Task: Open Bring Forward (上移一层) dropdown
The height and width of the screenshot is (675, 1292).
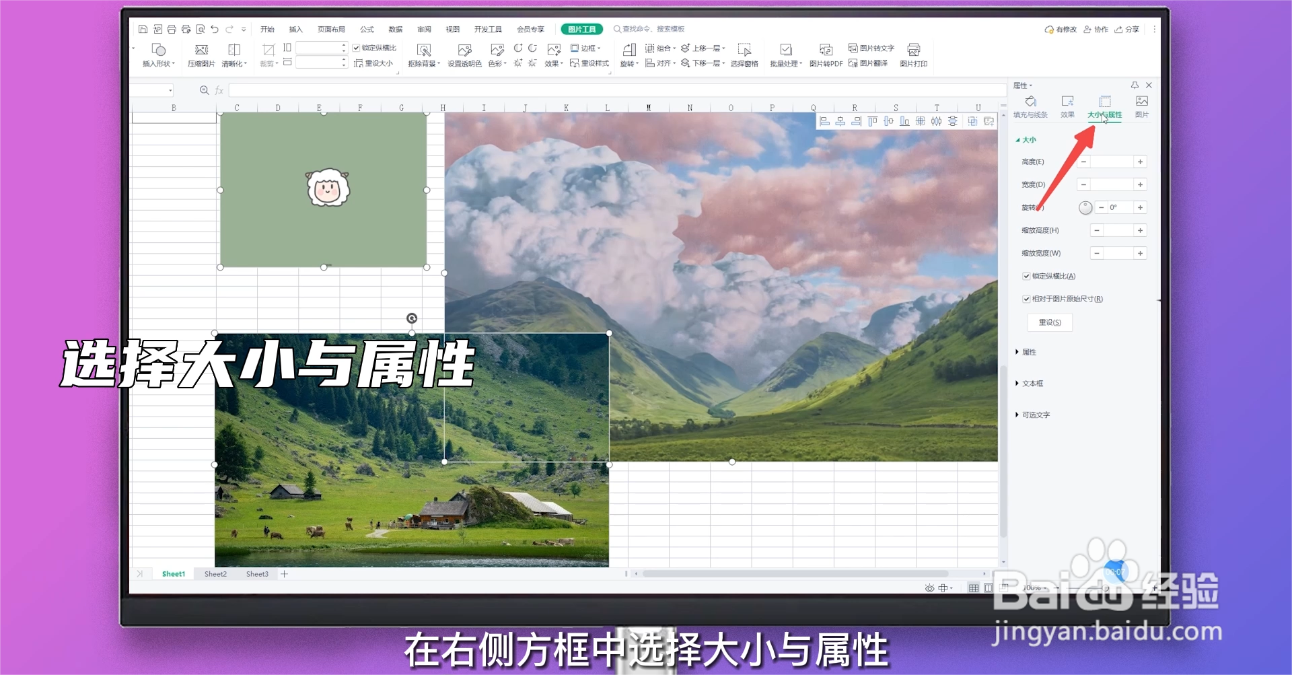Action: (x=703, y=48)
